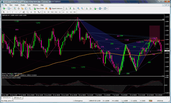Viewport: 171px width, 103px height.
Task: Open the chart window document icon menu
Action: (x=2, y=5)
